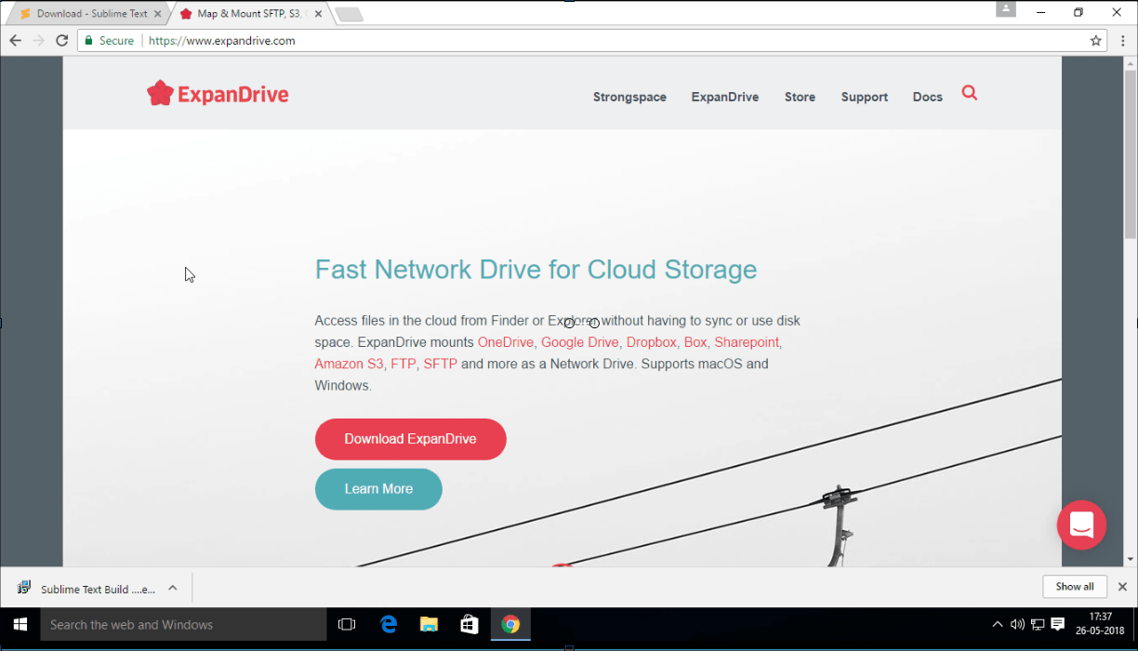Click the Download ExpanDrive button
The image size is (1138, 651).
pyautogui.click(x=410, y=439)
